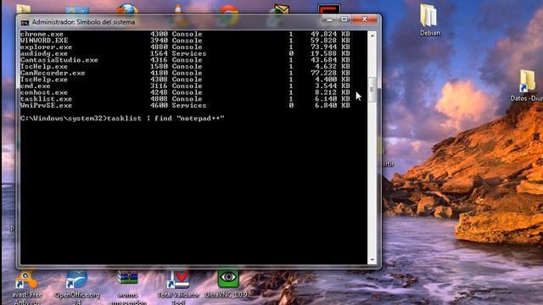Click the title text 'Administrador: Símbolo del sistema'
Screen dimensions: 543x305
pyautogui.click(x=83, y=22)
